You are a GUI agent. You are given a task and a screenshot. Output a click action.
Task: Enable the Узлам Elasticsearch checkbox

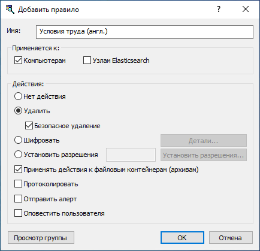tap(87, 61)
